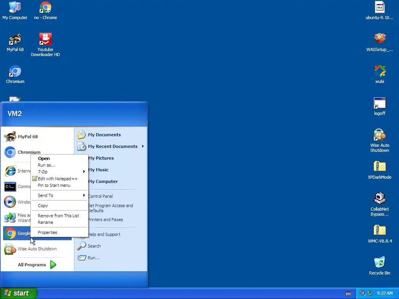Screen dimensions: 399x299
Task: Open Youtube Downloader HD desktop icon
Action: pyautogui.click(x=45, y=45)
